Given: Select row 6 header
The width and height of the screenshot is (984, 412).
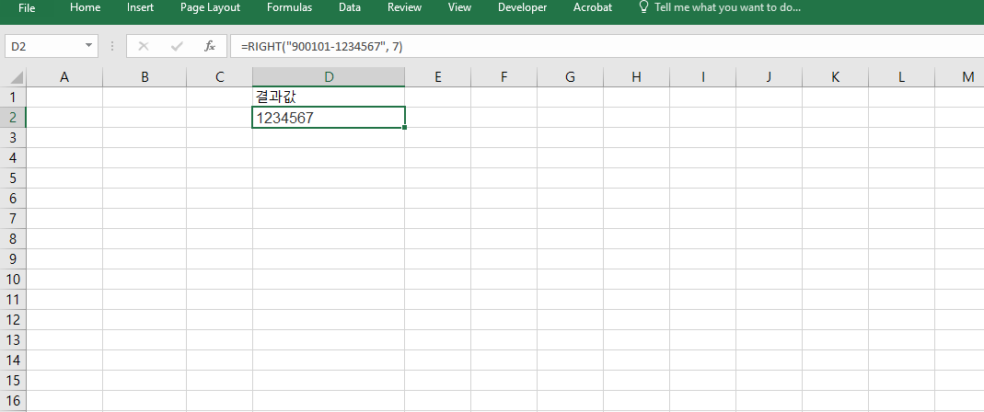Looking at the screenshot, I should tap(13, 198).
